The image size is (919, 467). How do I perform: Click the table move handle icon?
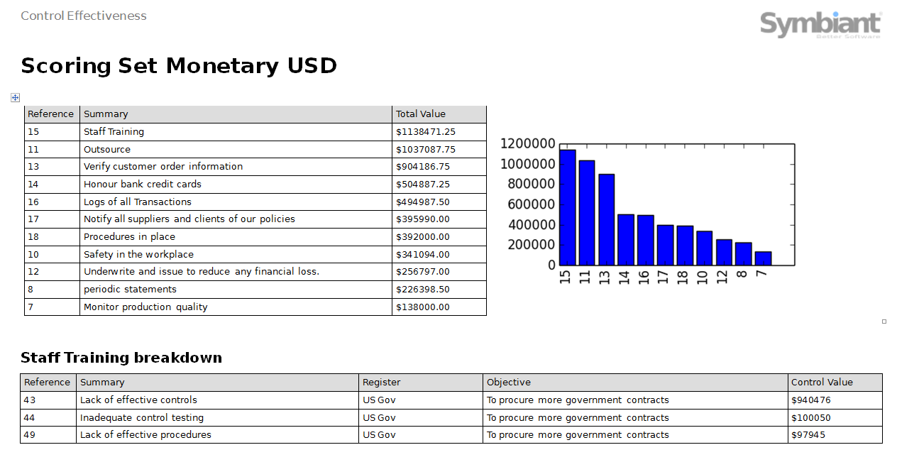pyautogui.click(x=16, y=98)
